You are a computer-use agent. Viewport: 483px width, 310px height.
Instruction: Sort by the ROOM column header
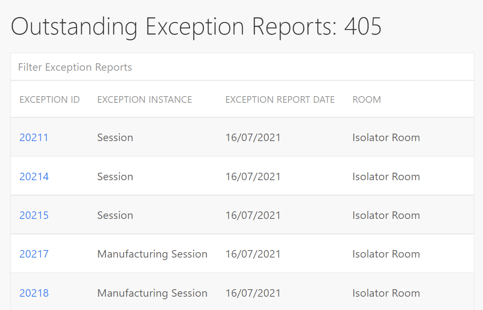click(x=366, y=99)
